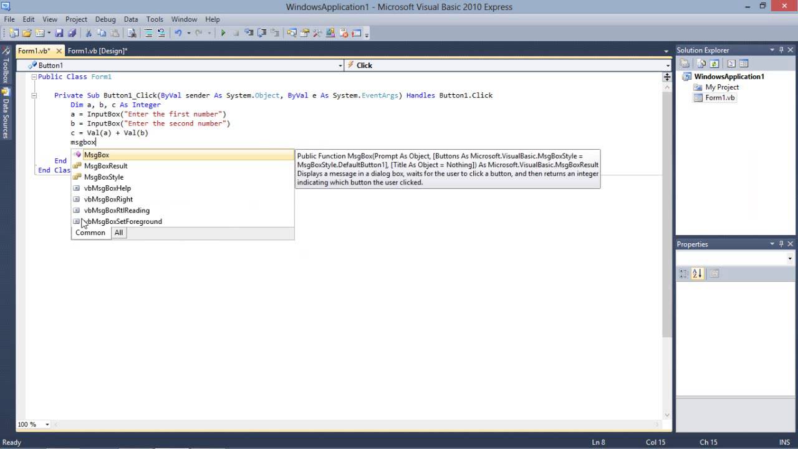The image size is (798, 449).
Task: Open the Solution Explorer toolbar icon
Action: 292,33
